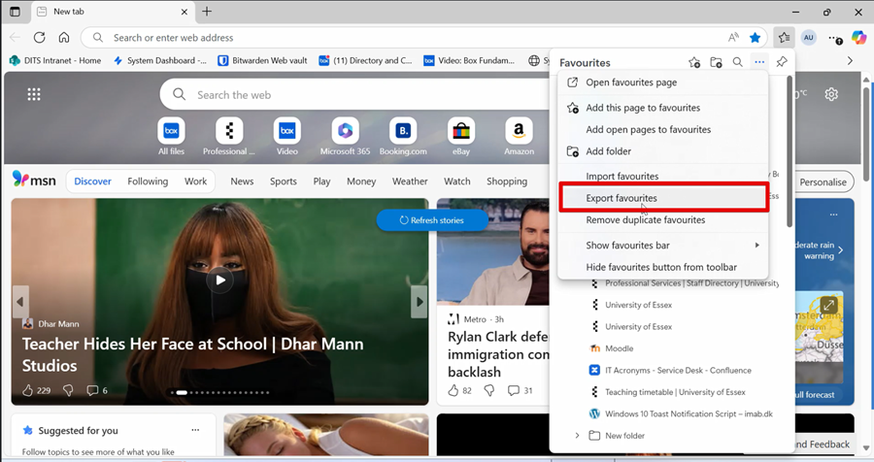874x462 pixels.
Task: Select Export favourites menu item
Action: tap(622, 198)
